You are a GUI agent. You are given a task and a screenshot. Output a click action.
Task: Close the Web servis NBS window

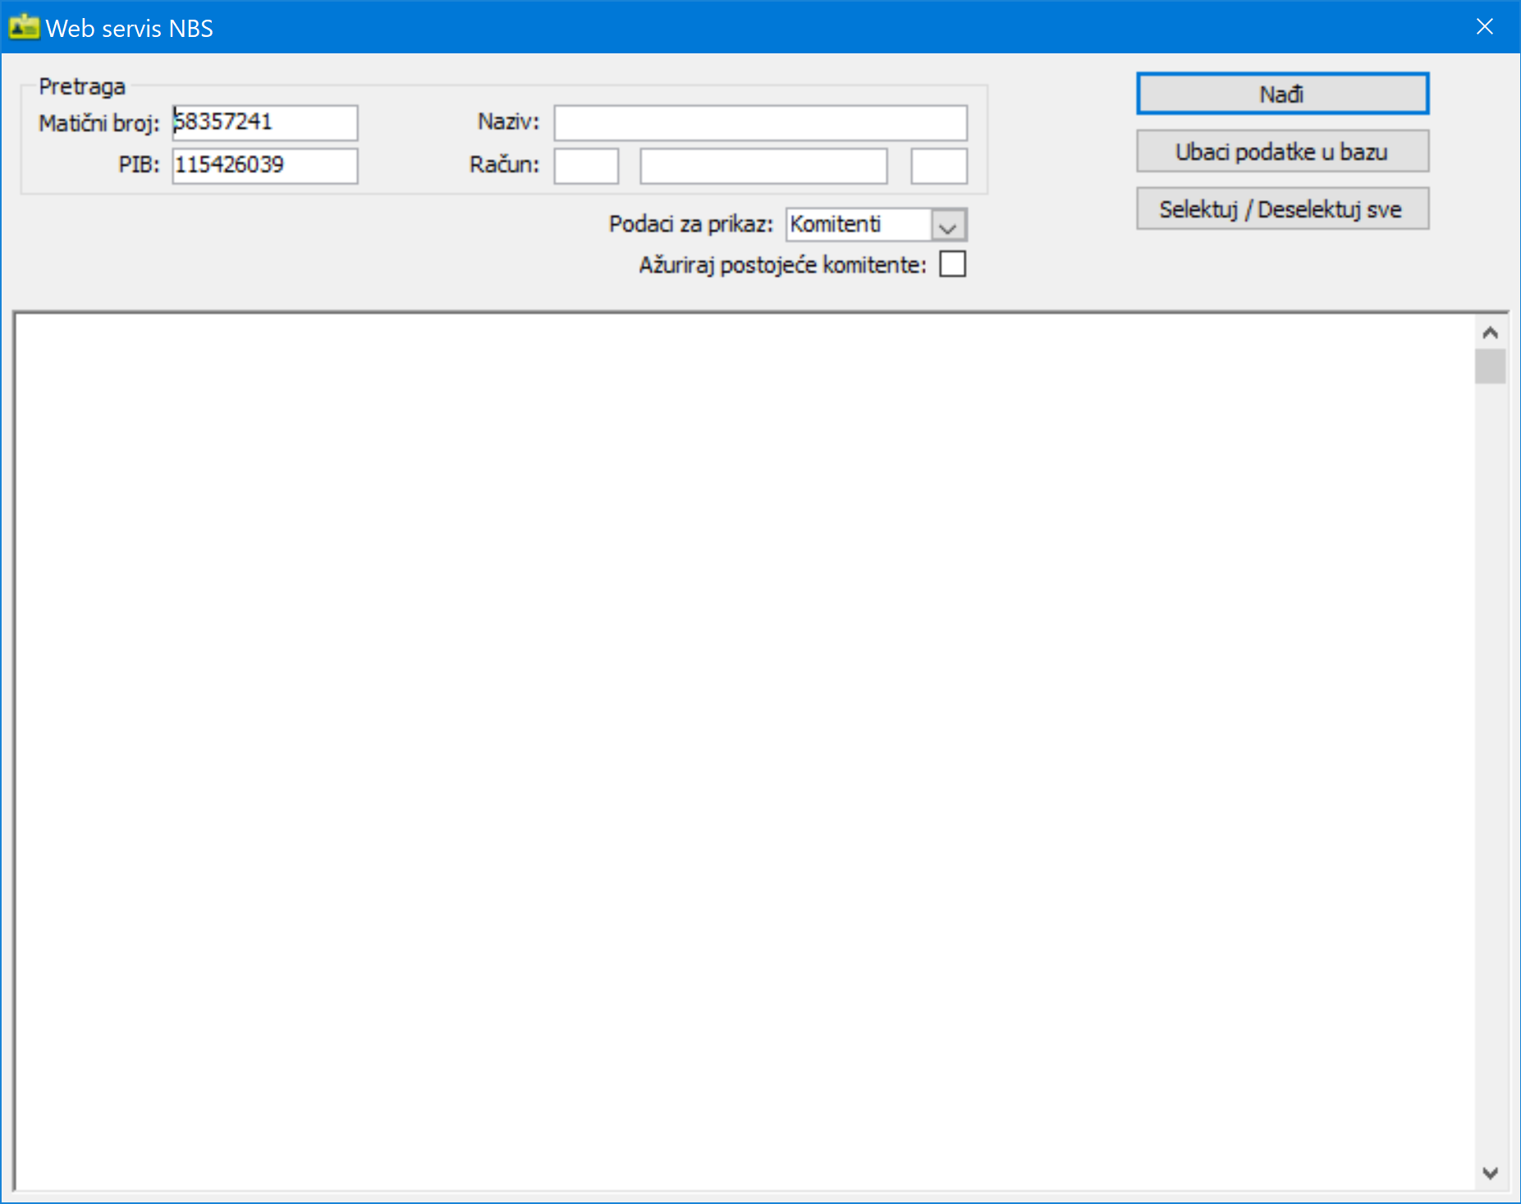click(1484, 27)
